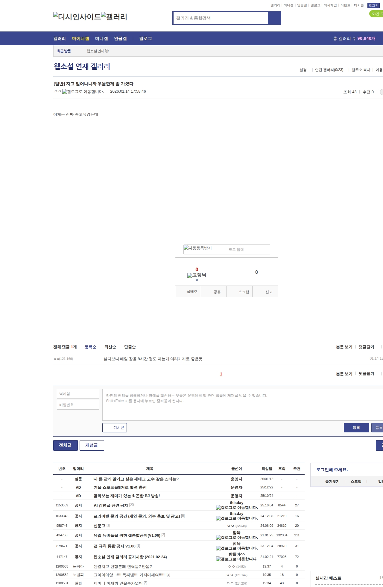383x587 pixels.
Task: Open 마이너갤 in the navigation bar
Action: pos(80,39)
